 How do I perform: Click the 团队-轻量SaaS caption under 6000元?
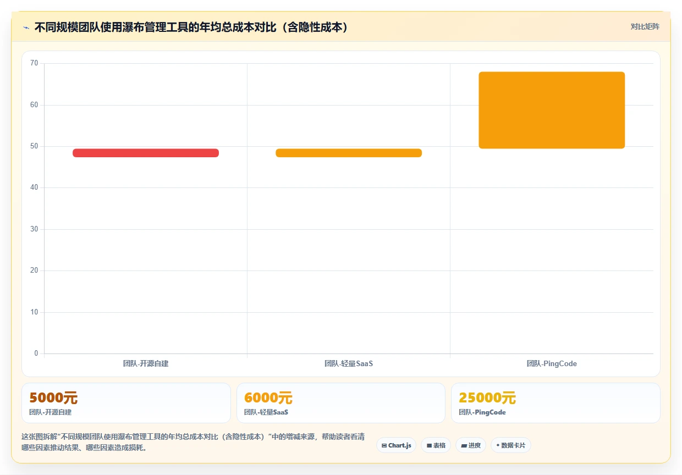[x=266, y=412]
